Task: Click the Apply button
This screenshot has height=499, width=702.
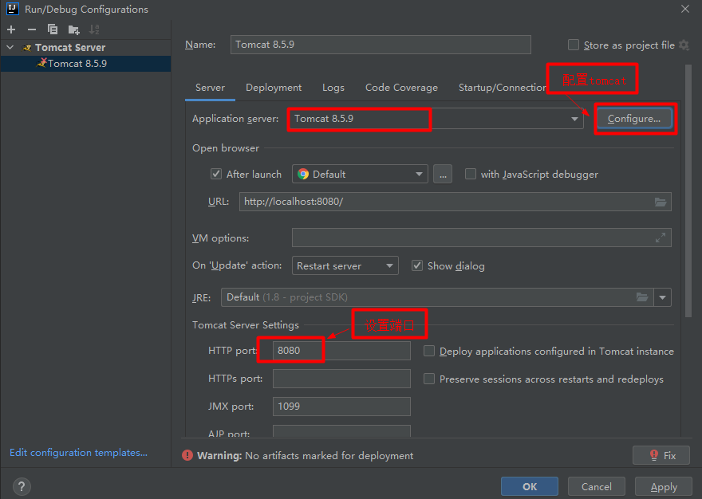Action: tap(664, 486)
